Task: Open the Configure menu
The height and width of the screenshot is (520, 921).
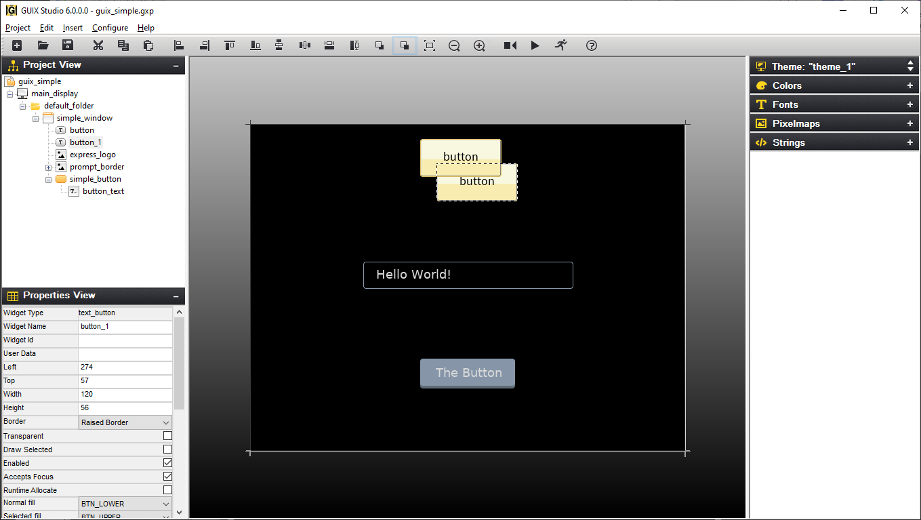Action: 110,28
